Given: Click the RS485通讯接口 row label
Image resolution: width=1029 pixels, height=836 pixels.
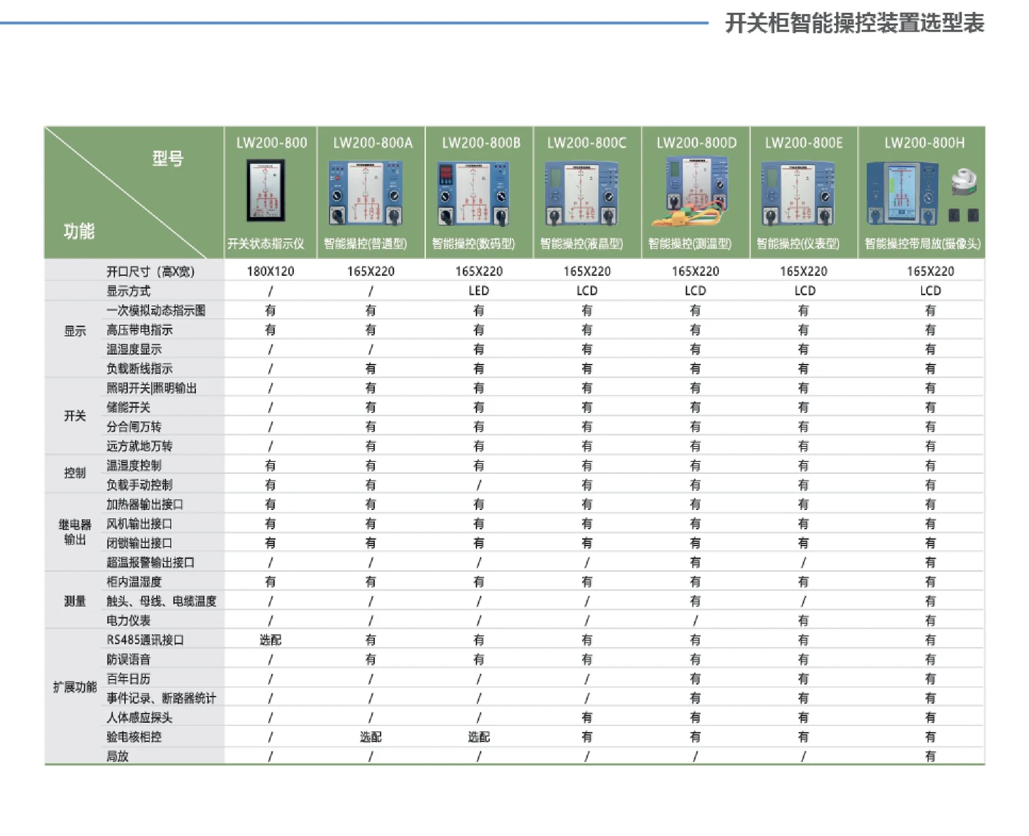Looking at the screenshot, I should click(145, 640).
